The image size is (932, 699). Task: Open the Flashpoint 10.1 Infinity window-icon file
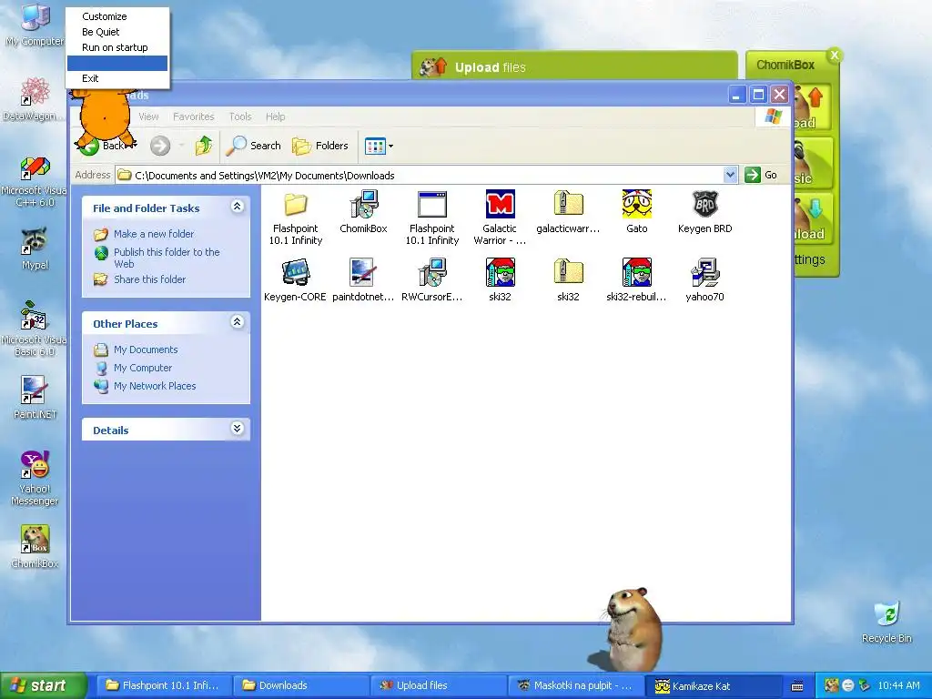click(432, 218)
